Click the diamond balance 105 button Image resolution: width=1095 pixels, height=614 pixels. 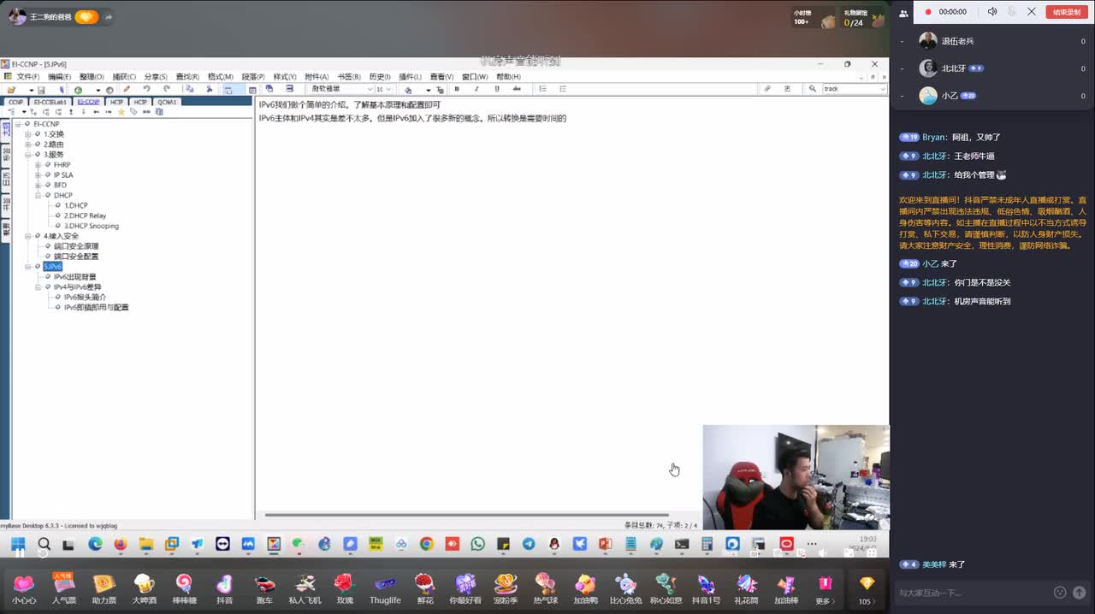pos(866,589)
